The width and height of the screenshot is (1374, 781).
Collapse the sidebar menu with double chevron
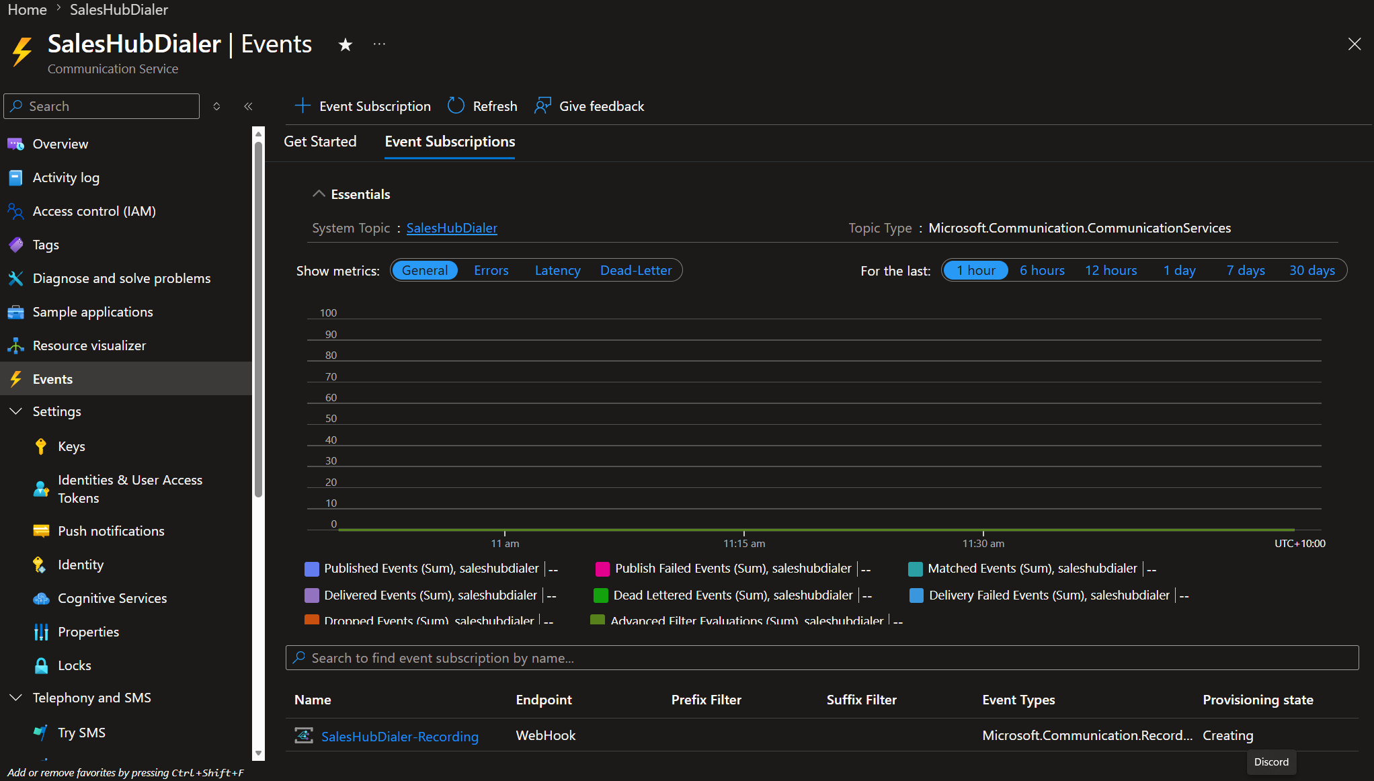pyautogui.click(x=248, y=106)
